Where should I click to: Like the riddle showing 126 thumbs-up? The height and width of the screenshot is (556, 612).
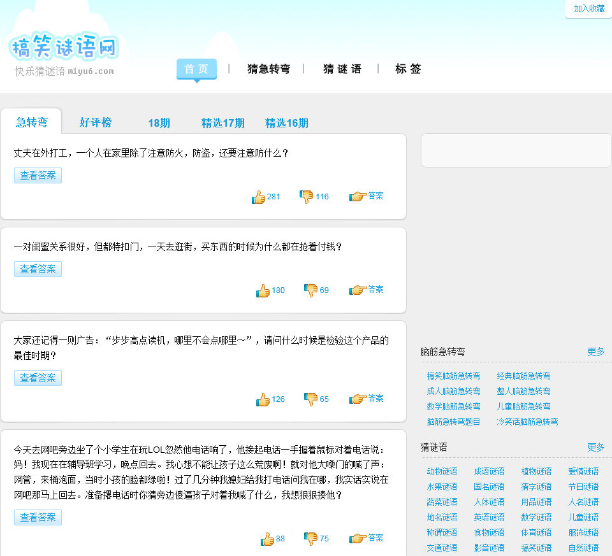coord(263,399)
